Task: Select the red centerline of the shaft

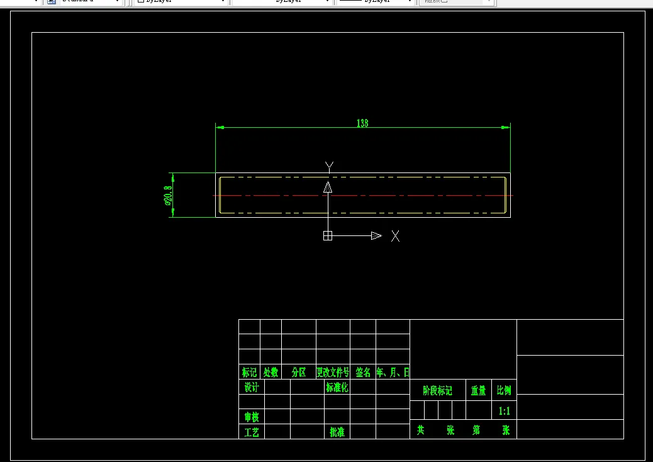Action: (363, 195)
